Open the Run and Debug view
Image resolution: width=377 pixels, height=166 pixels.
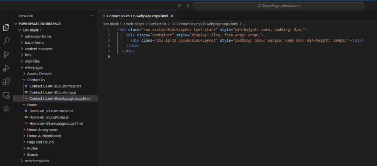[x=6, y=68]
